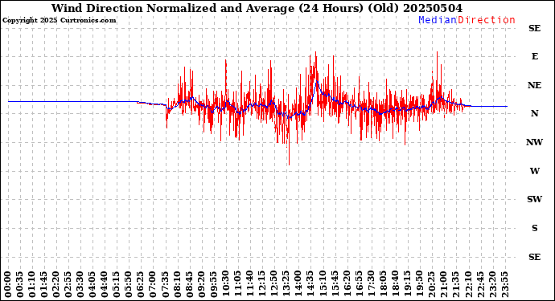The image size is (555, 301).
Task: Click the 18:05 time axis label
Action: coord(383,284)
